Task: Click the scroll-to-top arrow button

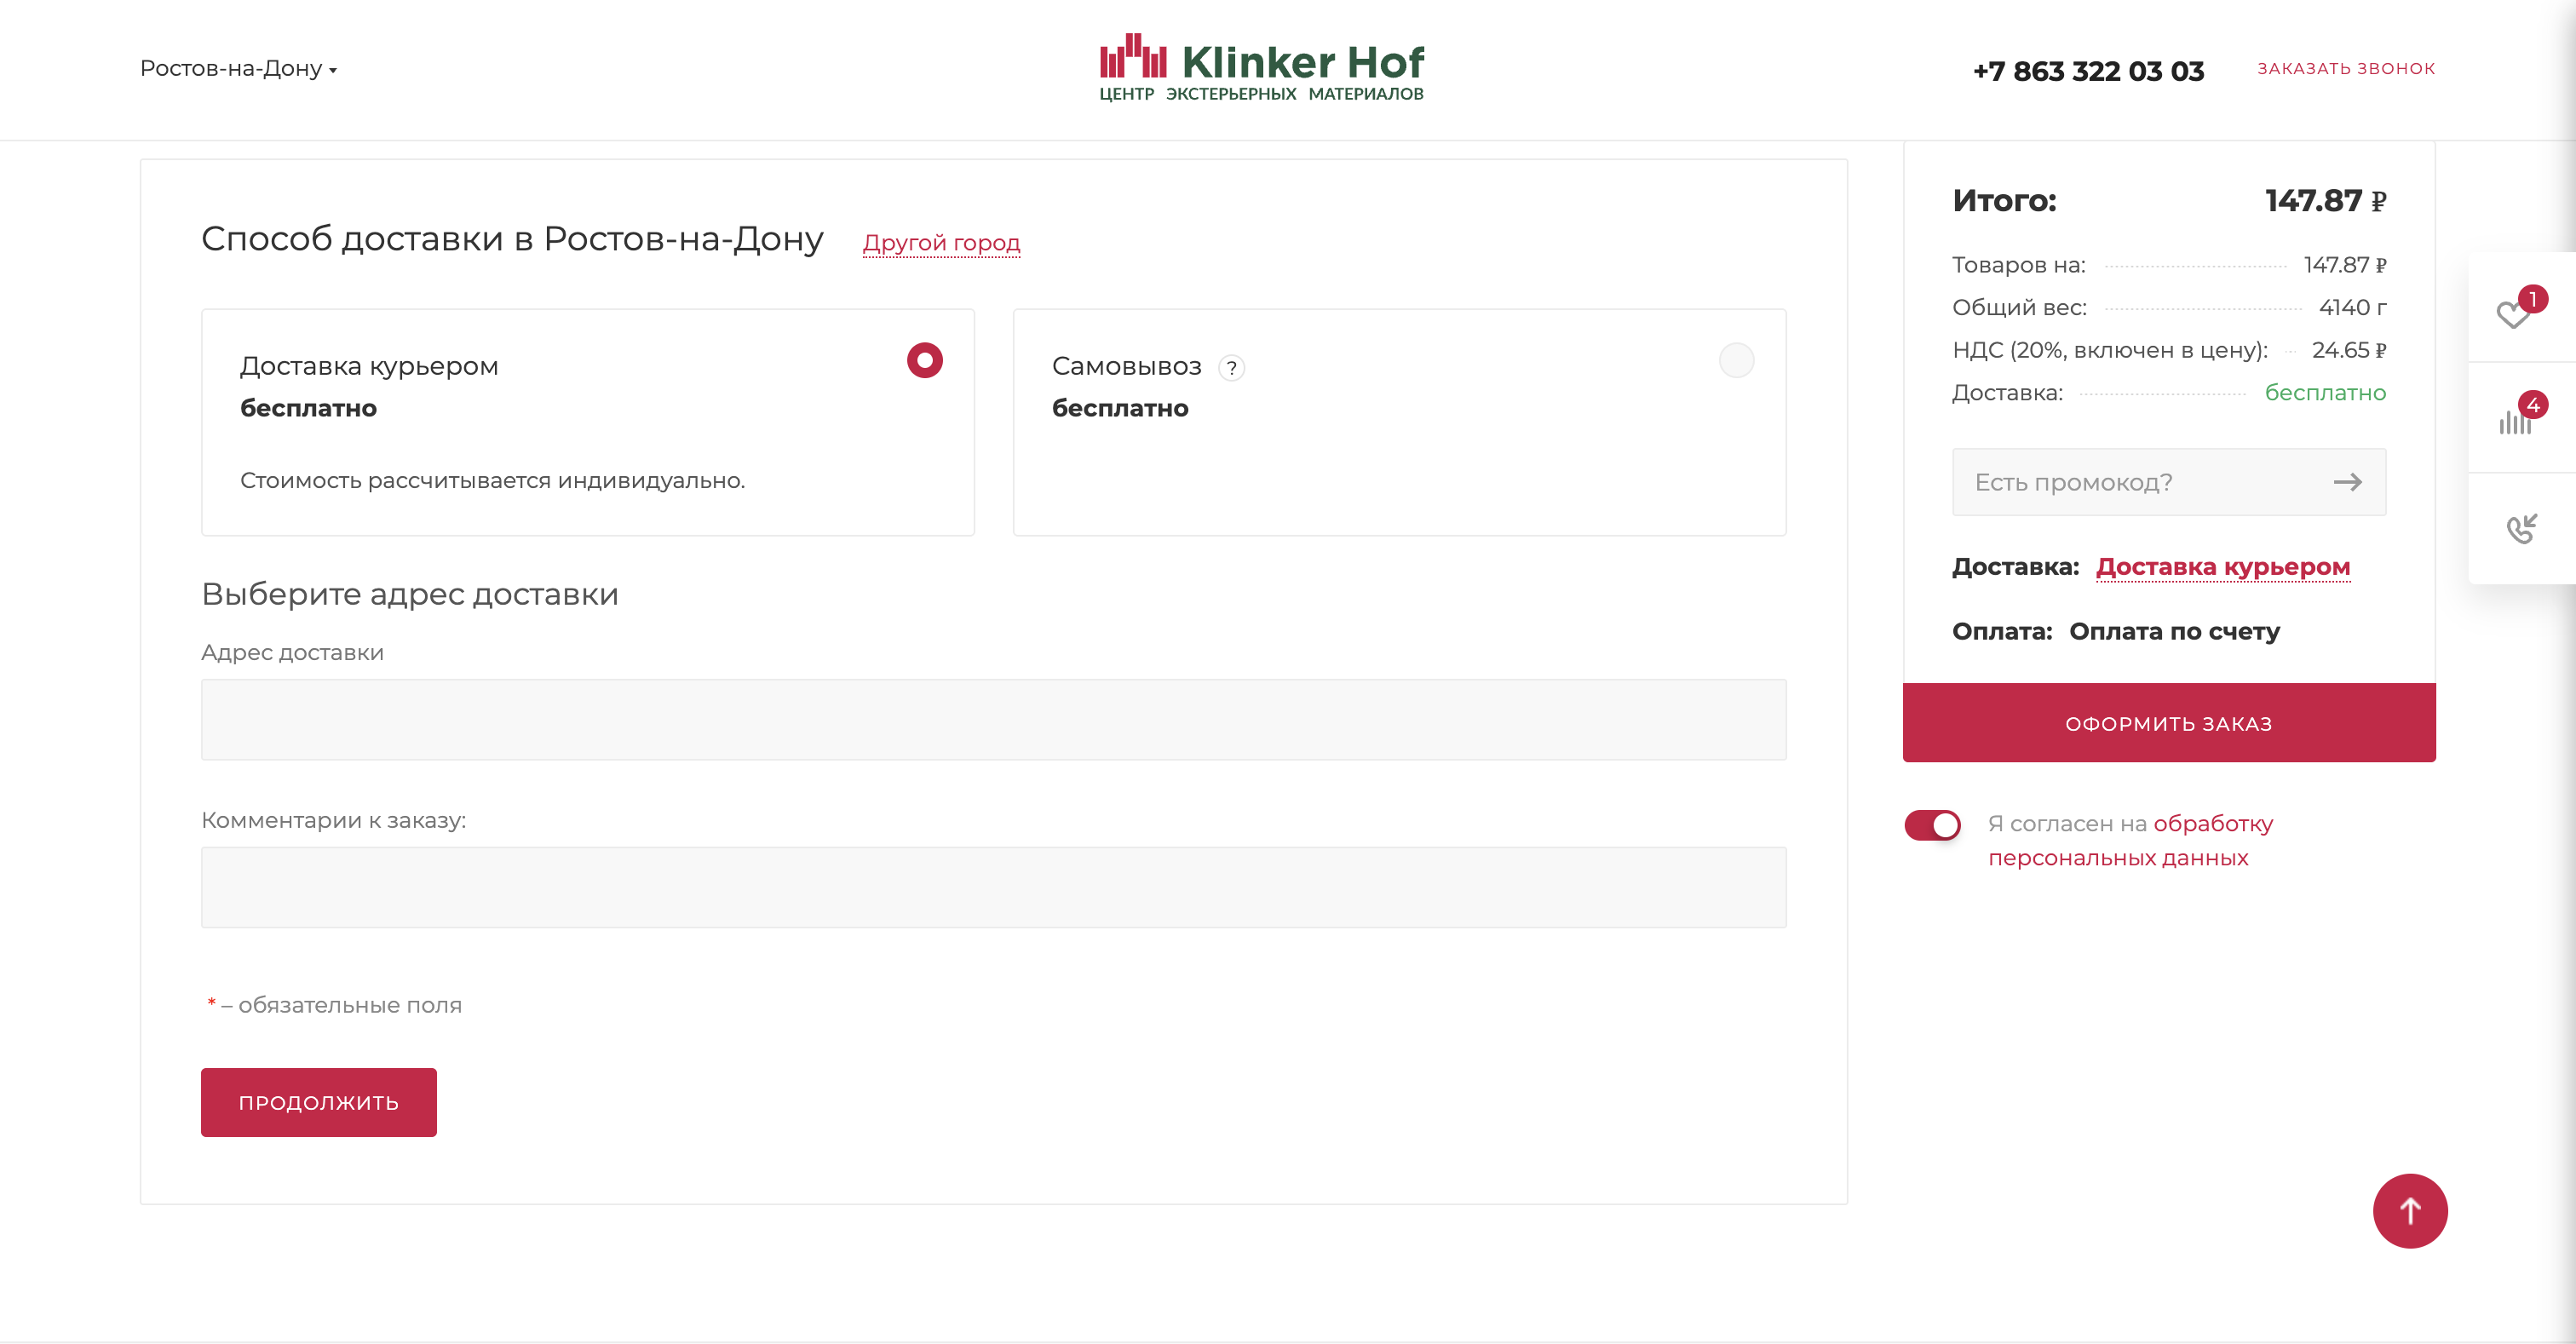Action: 2409,1210
